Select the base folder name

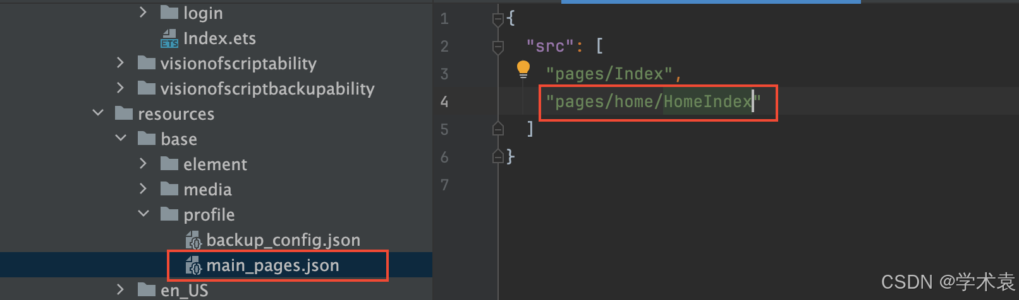pyautogui.click(x=179, y=139)
